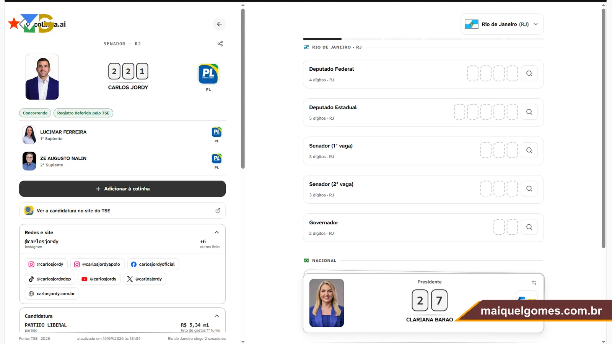Screen dimensions: 612x344
Task: Click the Governador label
Action: click(324, 222)
